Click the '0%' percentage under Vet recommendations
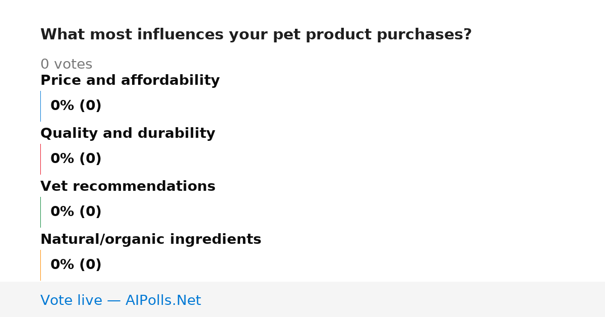The image size is (605, 317). click(x=63, y=212)
